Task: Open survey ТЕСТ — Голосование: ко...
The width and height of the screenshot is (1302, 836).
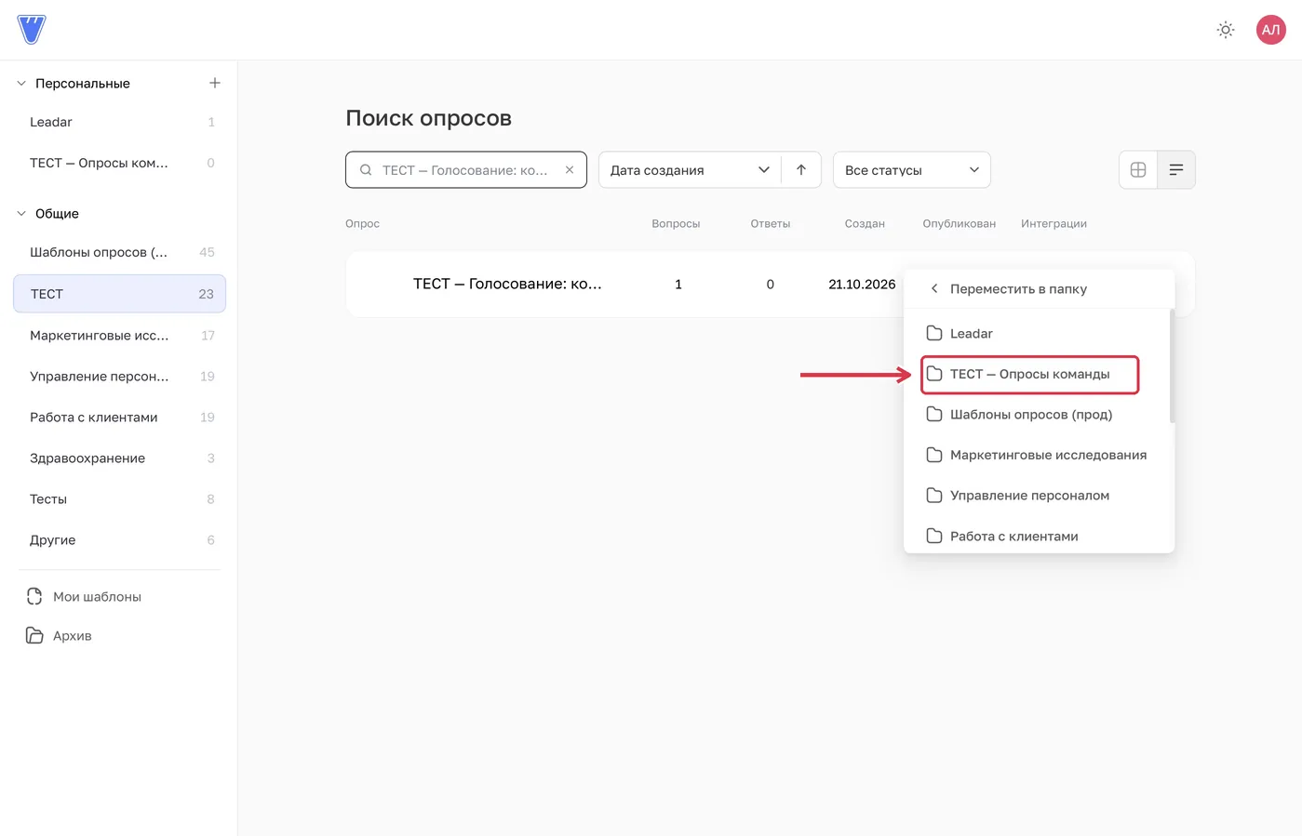Action: 507,284
